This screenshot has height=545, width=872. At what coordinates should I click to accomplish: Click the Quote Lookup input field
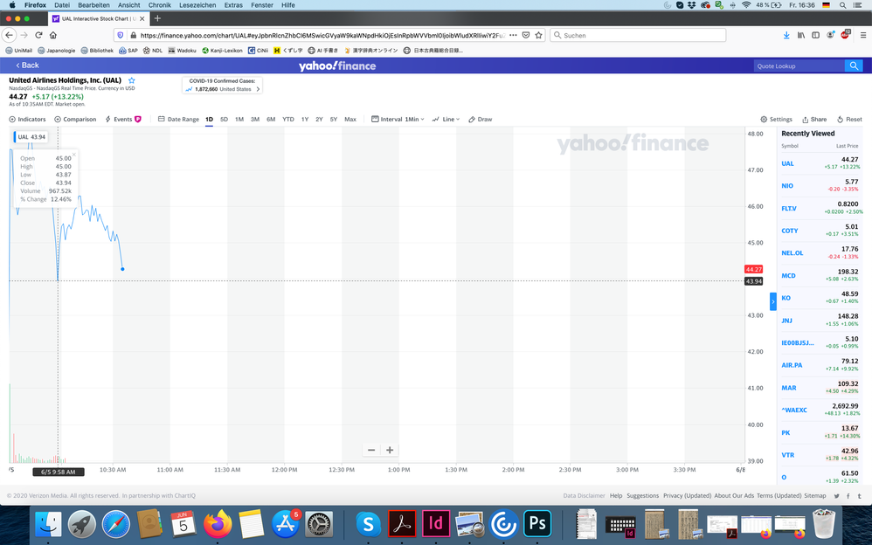[799, 66]
